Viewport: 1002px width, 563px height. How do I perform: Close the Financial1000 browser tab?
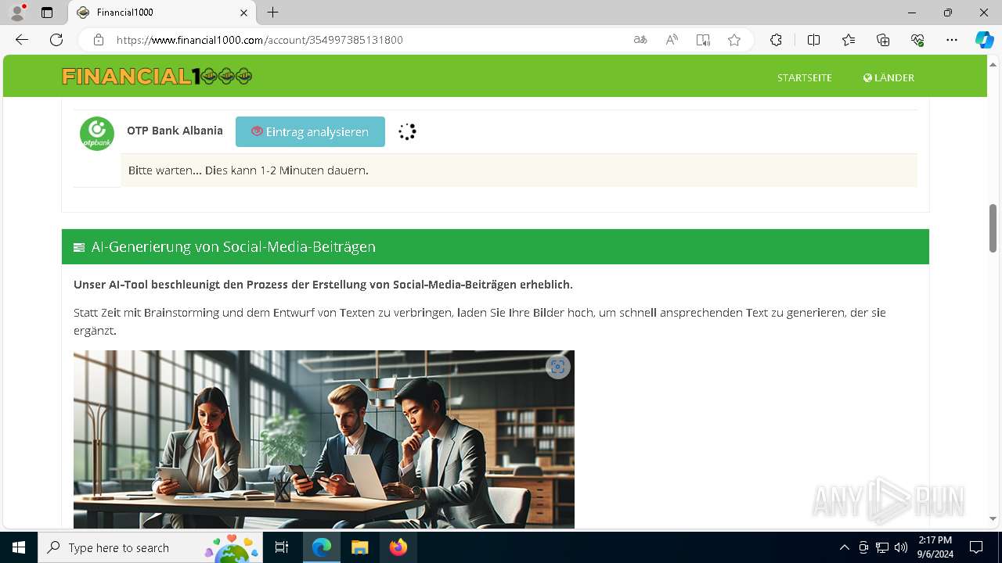tap(243, 13)
